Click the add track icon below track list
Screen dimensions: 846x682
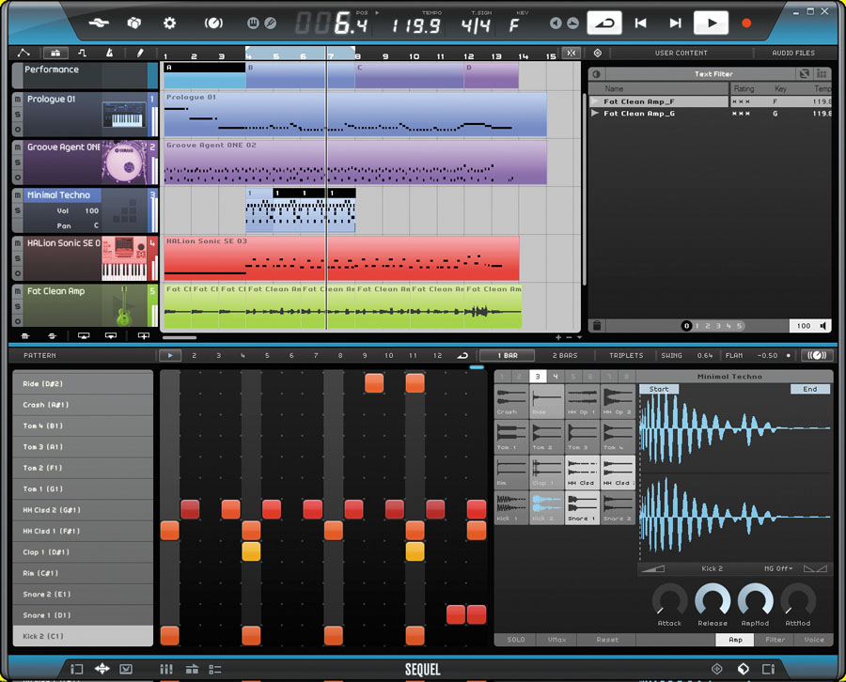[x=144, y=336]
